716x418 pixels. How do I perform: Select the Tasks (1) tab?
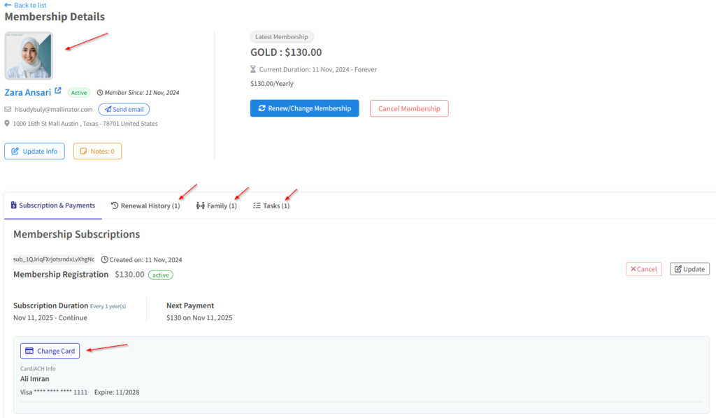coord(271,206)
